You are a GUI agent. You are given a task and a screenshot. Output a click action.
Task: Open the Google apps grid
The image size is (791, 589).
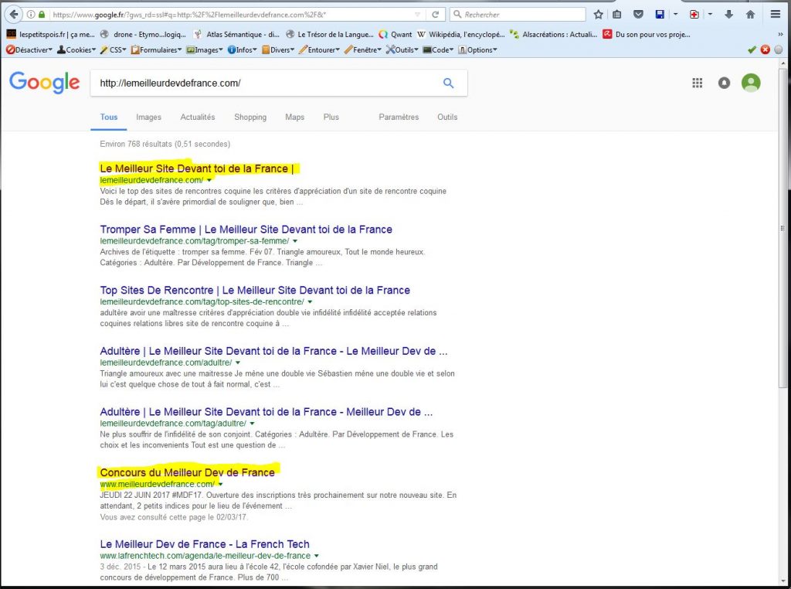click(697, 83)
